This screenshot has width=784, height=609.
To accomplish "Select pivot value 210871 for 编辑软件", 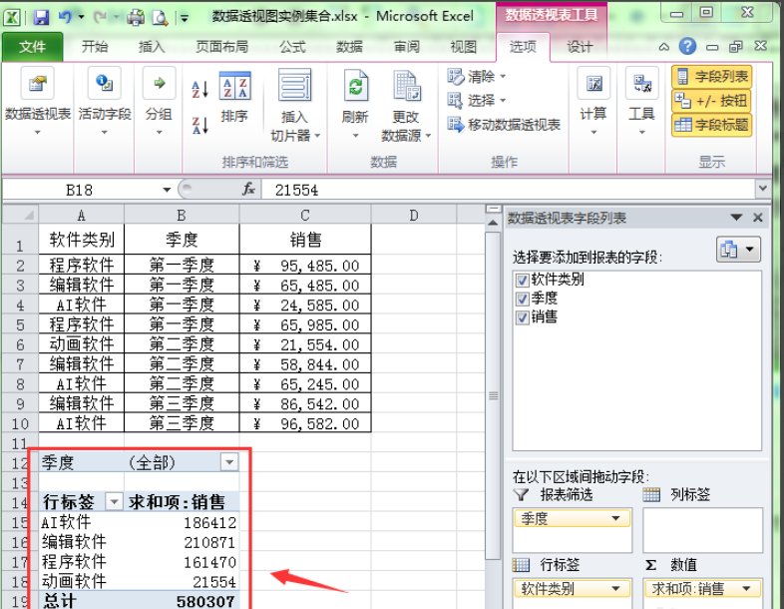I will (x=182, y=542).
